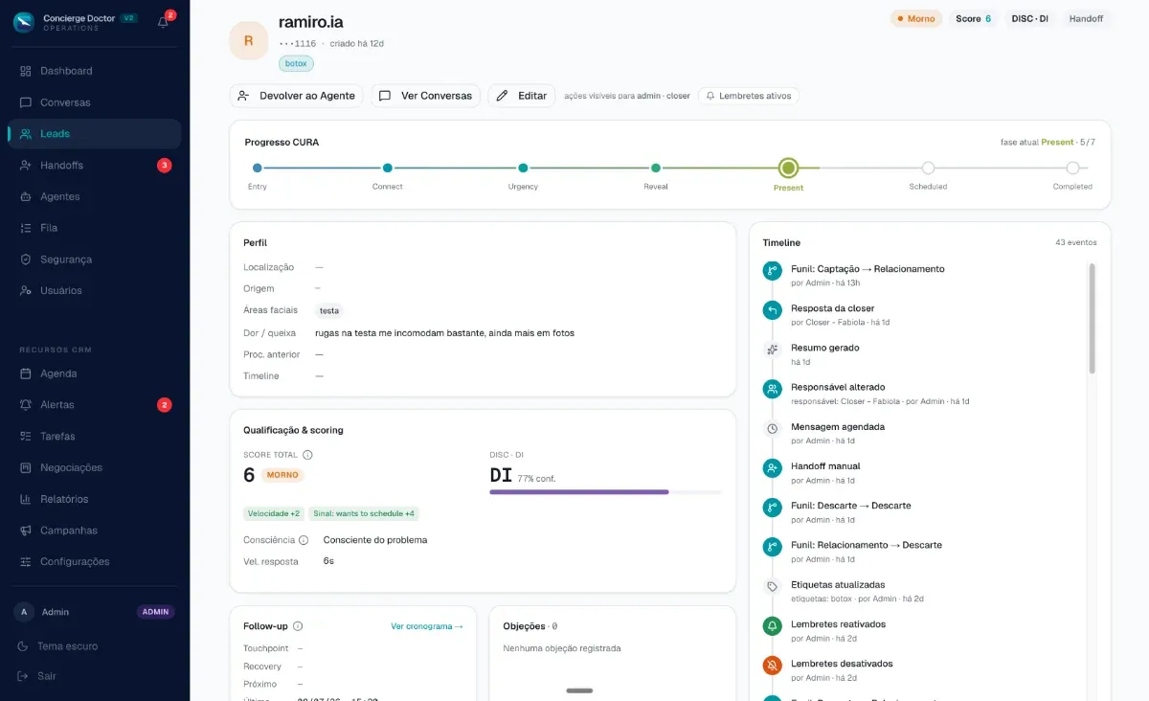Click the botox tag
The height and width of the screenshot is (701, 1149).
(x=297, y=63)
